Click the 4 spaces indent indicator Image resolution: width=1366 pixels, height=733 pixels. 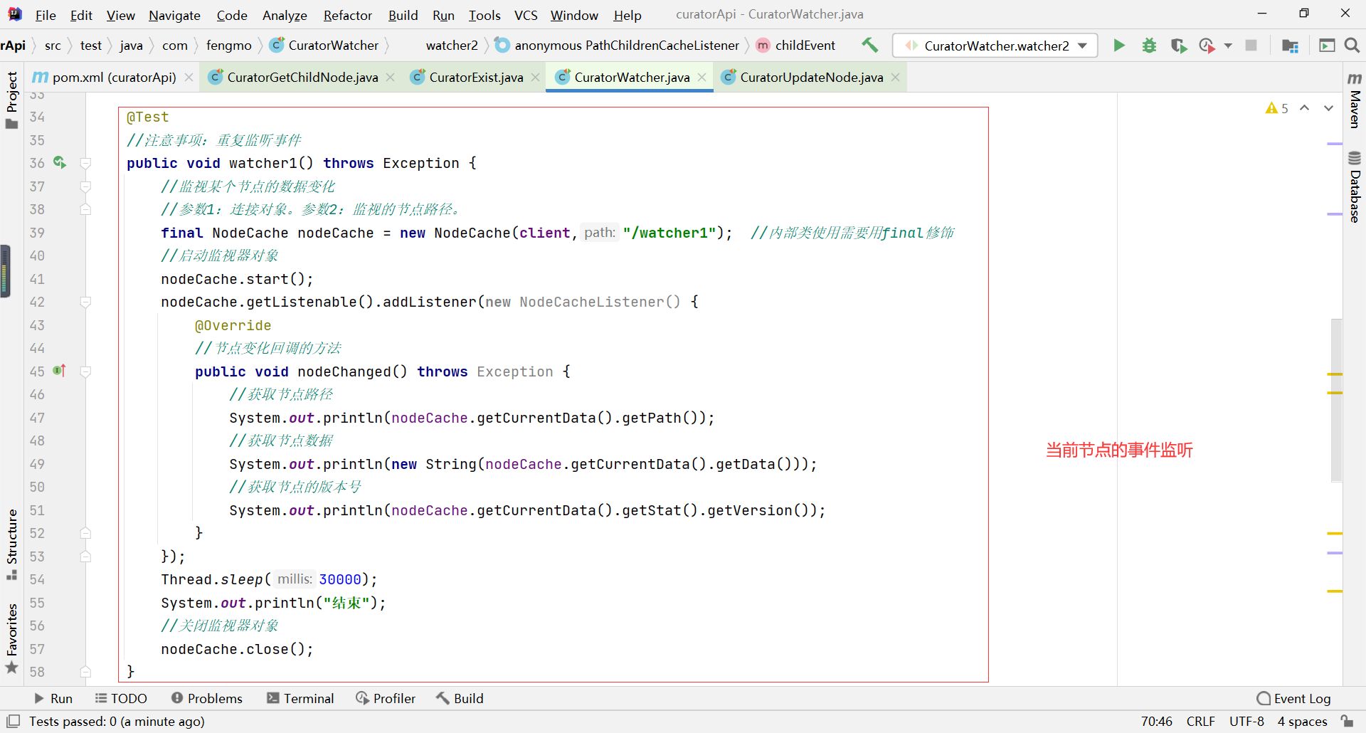pyautogui.click(x=1302, y=721)
